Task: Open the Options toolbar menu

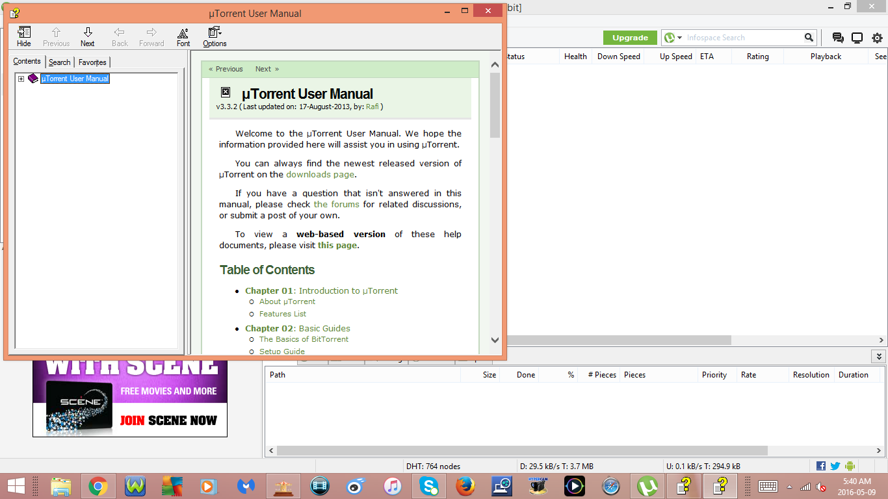Action: click(x=215, y=37)
